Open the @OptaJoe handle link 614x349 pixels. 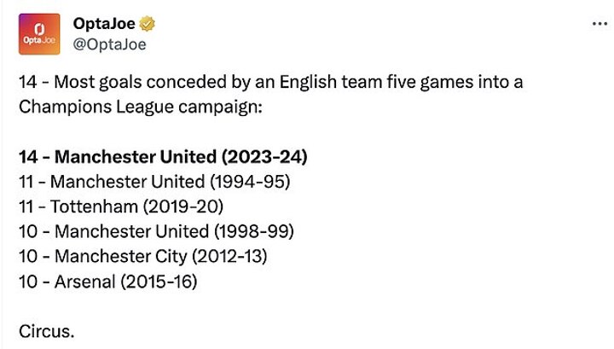pyautogui.click(x=110, y=44)
